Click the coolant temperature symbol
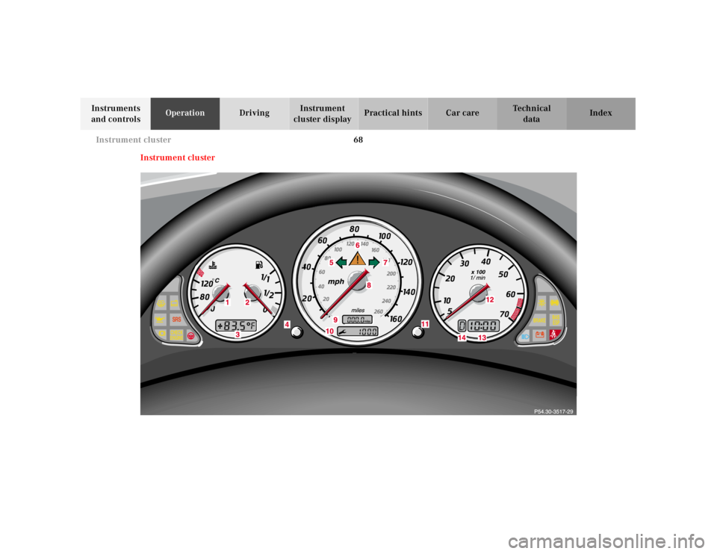This screenshot has height=554, width=717. click(x=212, y=264)
